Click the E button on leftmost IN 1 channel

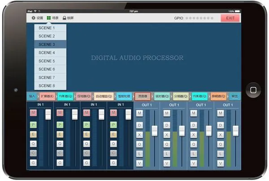pyautogui.click(x=33, y=134)
